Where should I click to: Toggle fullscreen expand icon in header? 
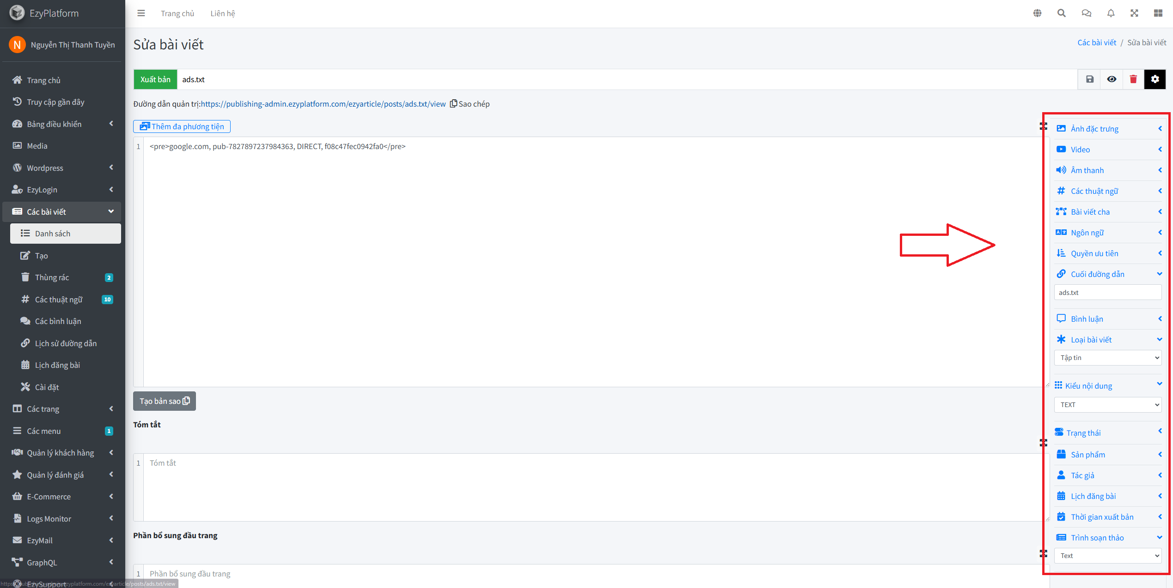1134,13
